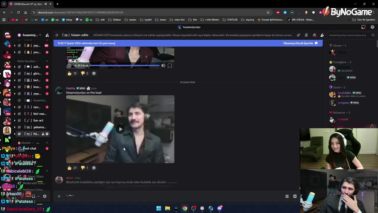Image resolution: width=378 pixels, height=213 pixels.
Task: Mute the top video with speaker icon
Action: pyautogui.click(x=163, y=65)
